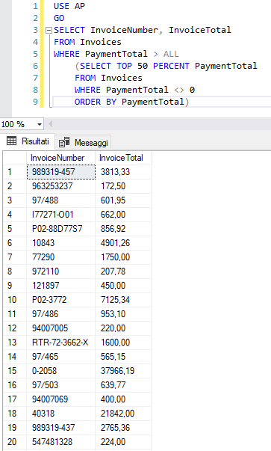Select cell 172,50
Image resolution: width=271 pixels, height=451 pixels.
tap(123, 186)
